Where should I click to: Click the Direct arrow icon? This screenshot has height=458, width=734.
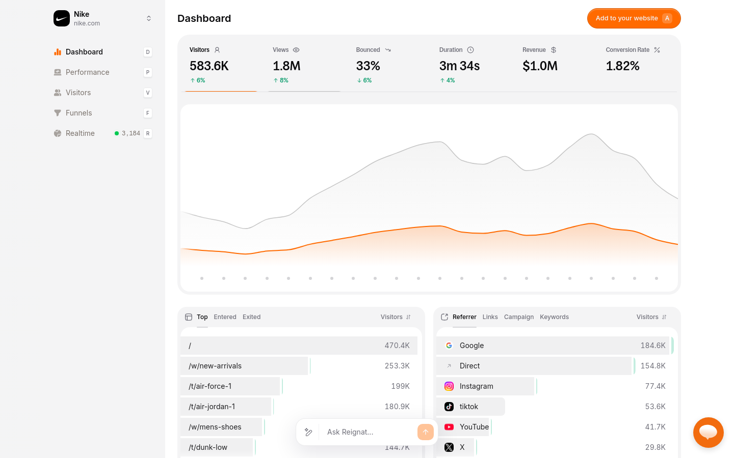(x=449, y=366)
